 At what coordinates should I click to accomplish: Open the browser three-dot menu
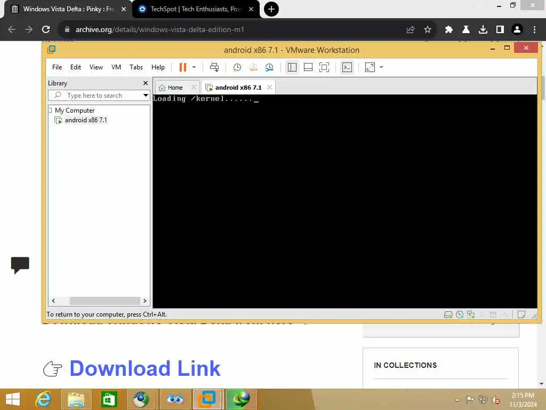point(534,30)
